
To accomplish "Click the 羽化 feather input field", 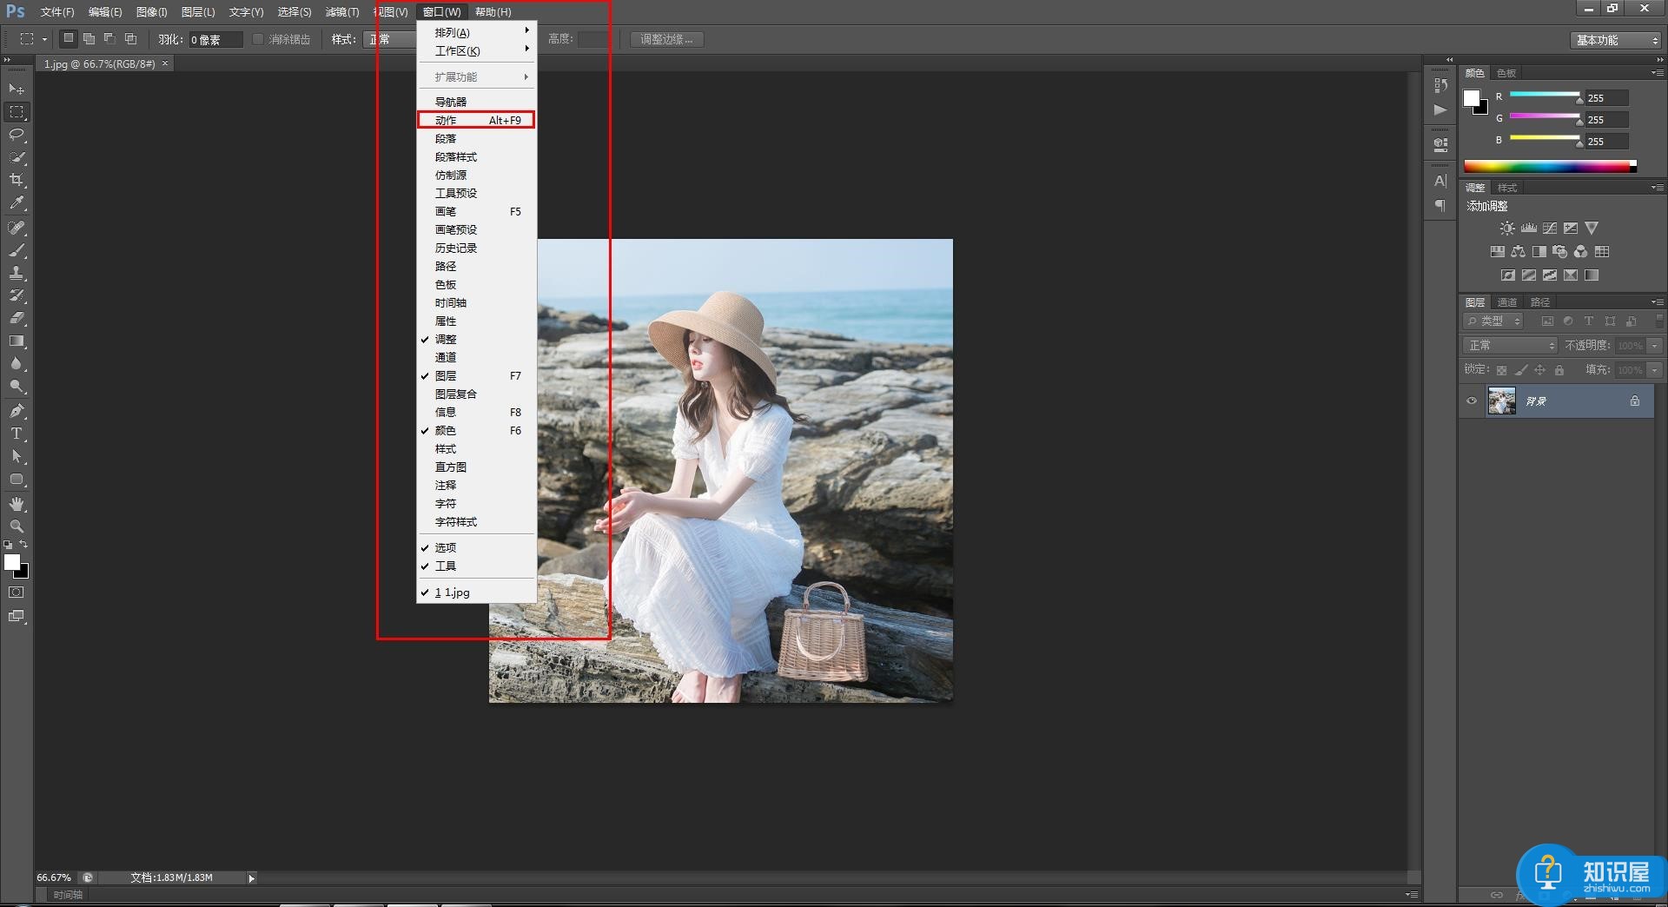I will coord(215,40).
